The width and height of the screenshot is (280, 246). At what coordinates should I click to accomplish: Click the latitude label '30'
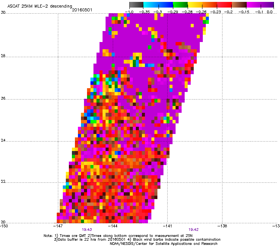(3, 12)
